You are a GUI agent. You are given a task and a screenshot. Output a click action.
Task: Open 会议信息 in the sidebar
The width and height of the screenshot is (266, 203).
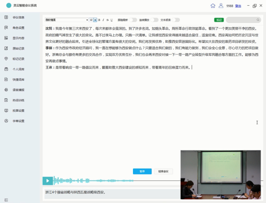point(18,17)
